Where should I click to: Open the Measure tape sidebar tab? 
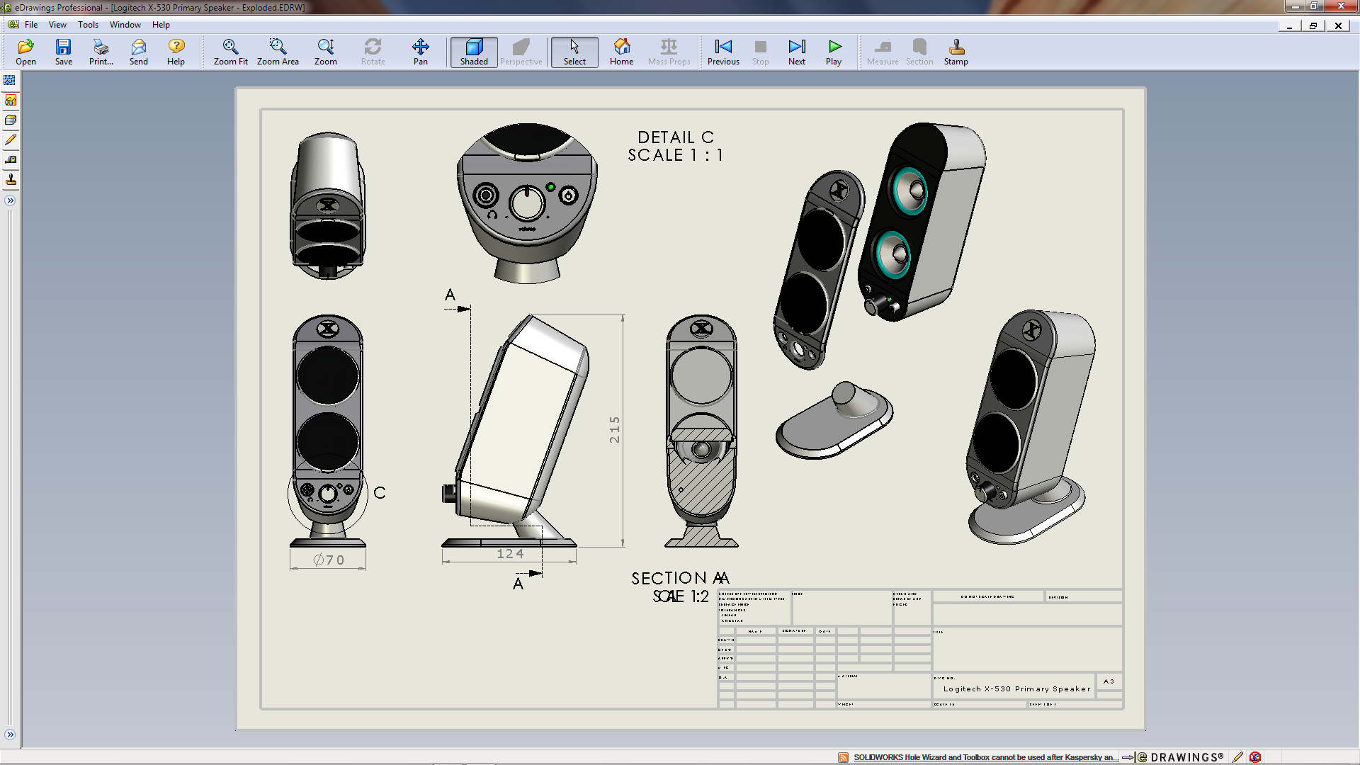click(11, 160)
